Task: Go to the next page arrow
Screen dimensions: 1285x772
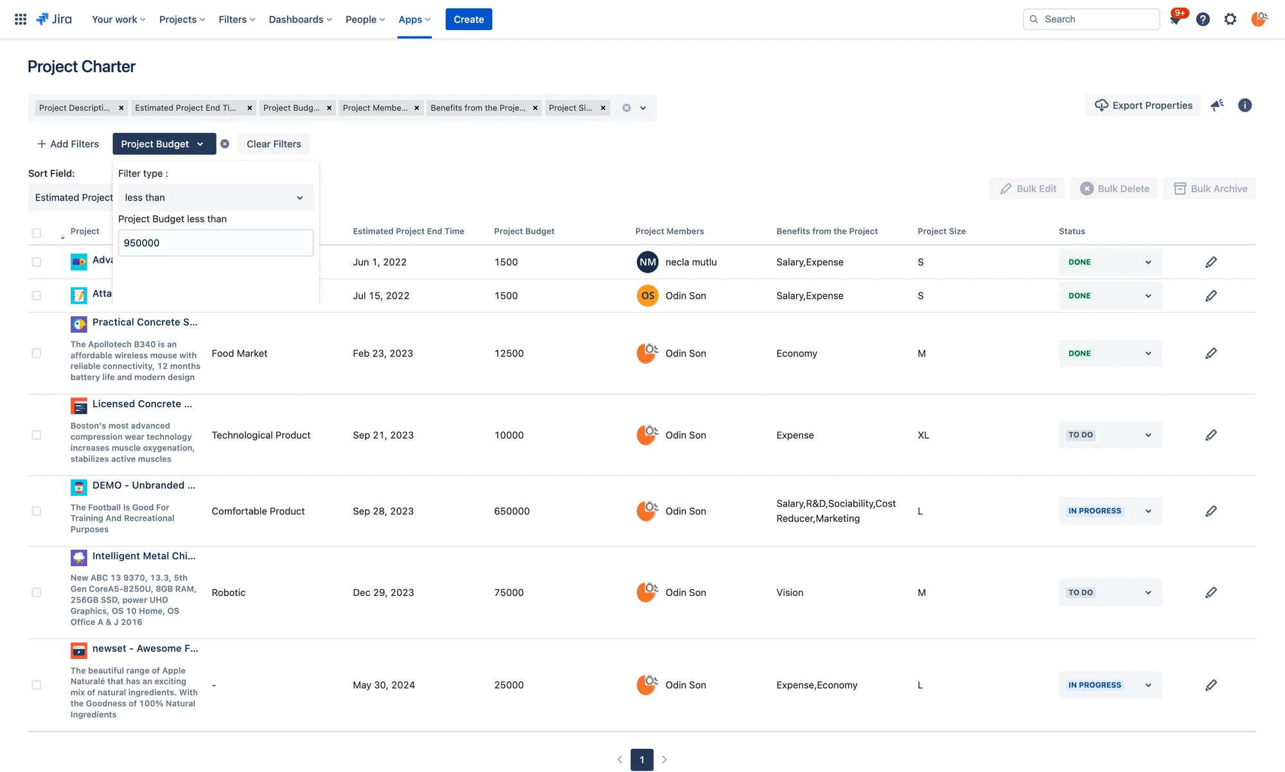Action: (664, 760)
